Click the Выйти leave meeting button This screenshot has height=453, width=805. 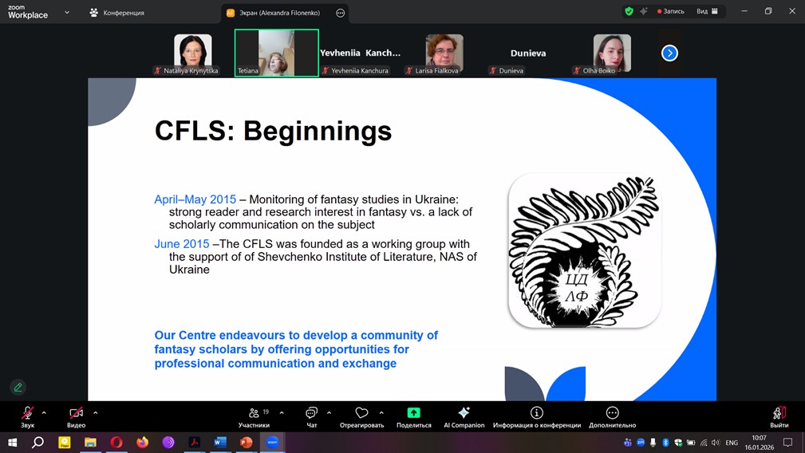click(779, 416)
